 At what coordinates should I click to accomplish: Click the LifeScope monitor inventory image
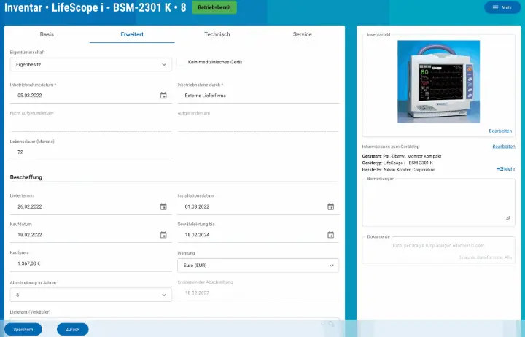point(439,82)
